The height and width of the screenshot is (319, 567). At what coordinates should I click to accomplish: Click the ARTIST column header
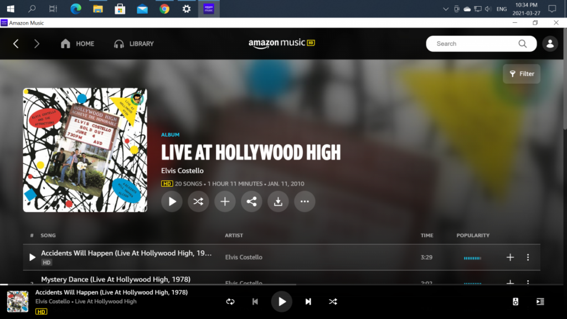234,235
